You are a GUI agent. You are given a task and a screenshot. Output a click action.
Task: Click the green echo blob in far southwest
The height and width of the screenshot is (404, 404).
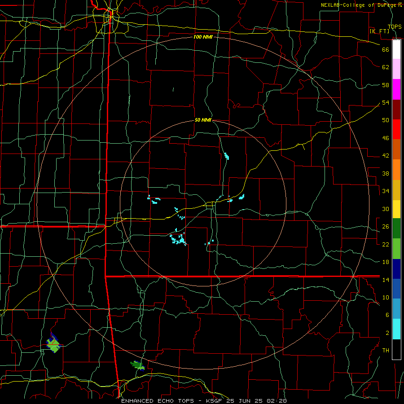53,343
